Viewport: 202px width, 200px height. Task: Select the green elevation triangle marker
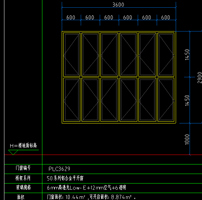(13, 152)
